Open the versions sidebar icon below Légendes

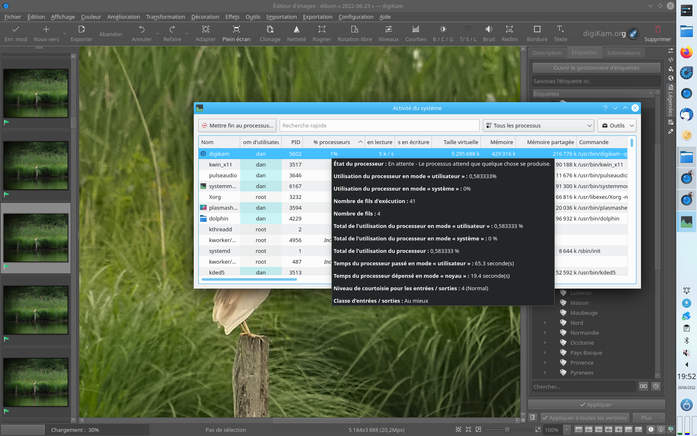[671, 122]
